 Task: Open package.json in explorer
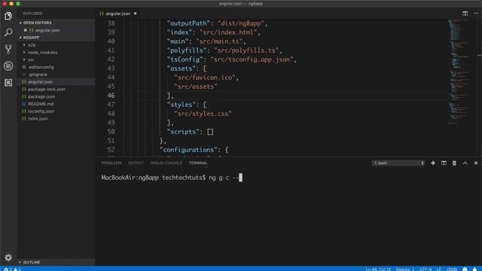[41, 96]
